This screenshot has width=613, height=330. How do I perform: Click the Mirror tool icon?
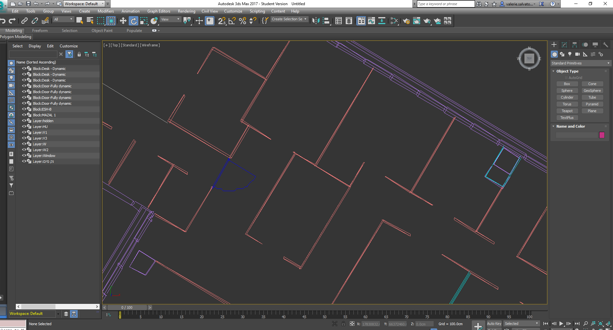[x=315, y=21]
